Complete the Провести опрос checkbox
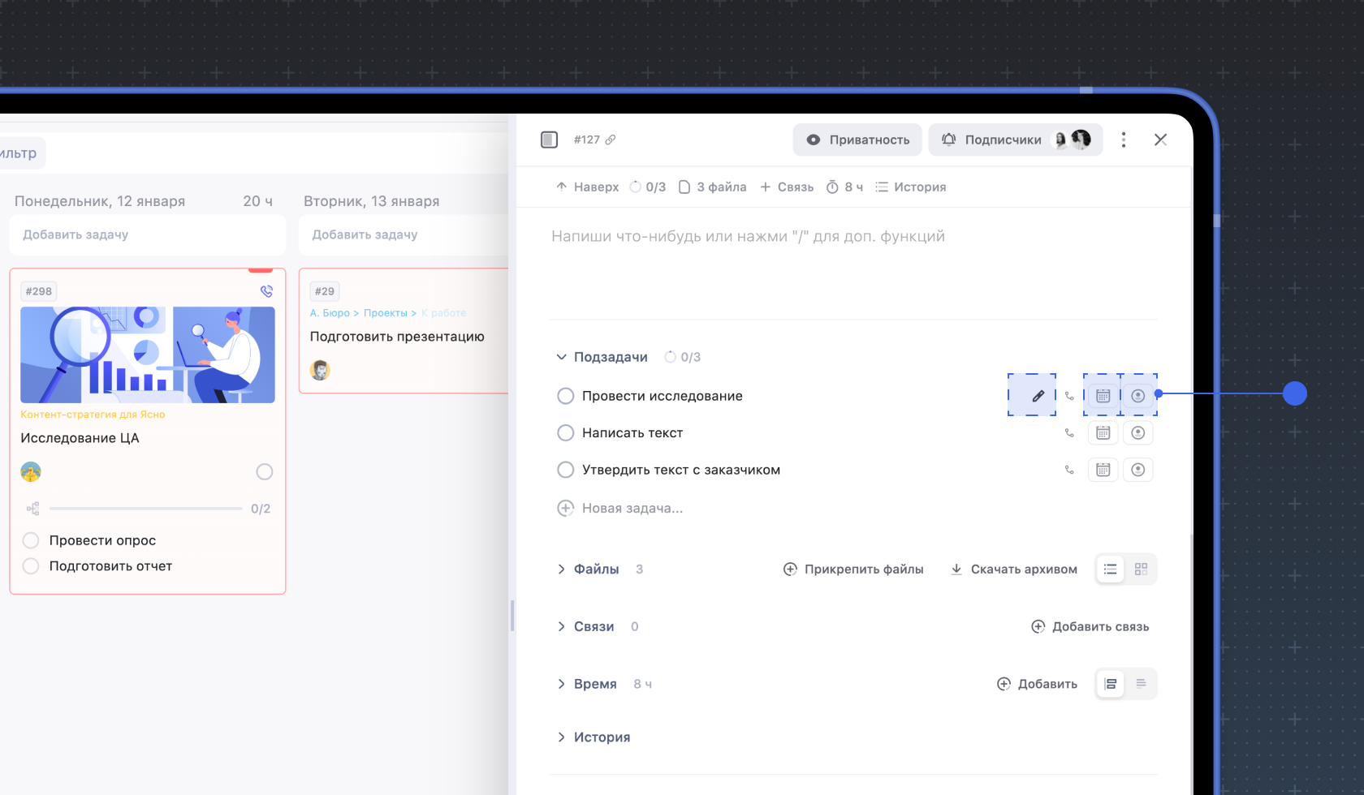The height and width of the screenshot is (795, 1364). tap(31, 540)
